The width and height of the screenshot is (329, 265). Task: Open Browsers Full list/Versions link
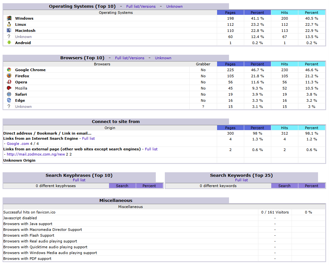[130, 58]
